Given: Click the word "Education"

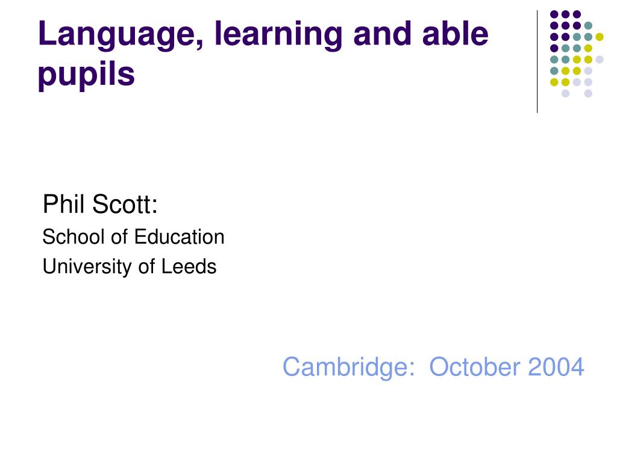Looking at the screenshot, I should click(180, 237).
